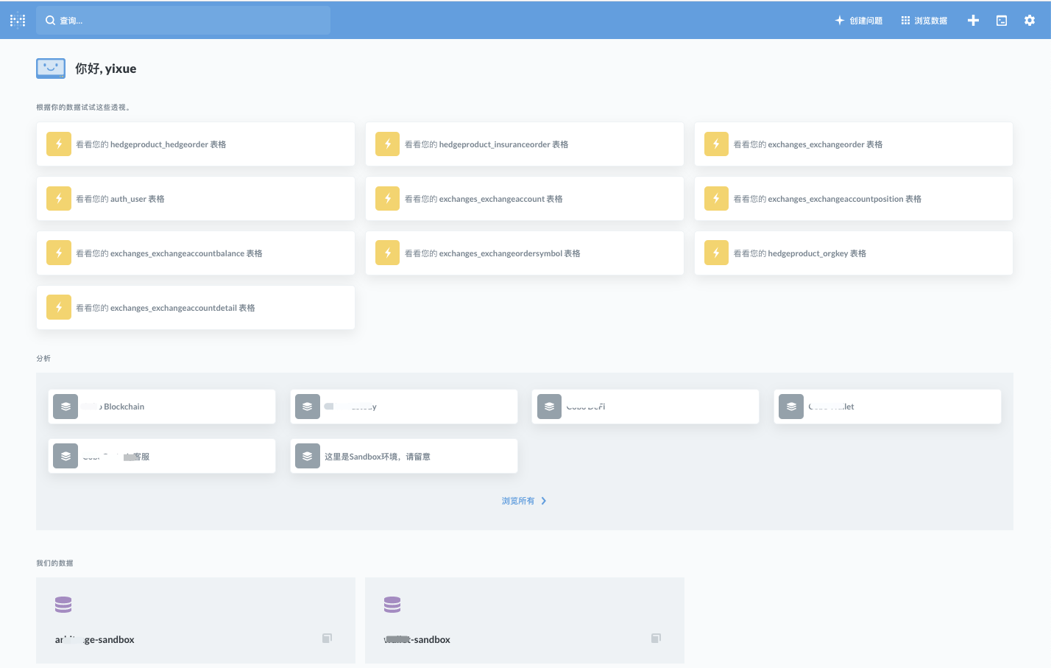Open the 创建问题 menu item
This screenshot has width=1051, height=668.
858,20
